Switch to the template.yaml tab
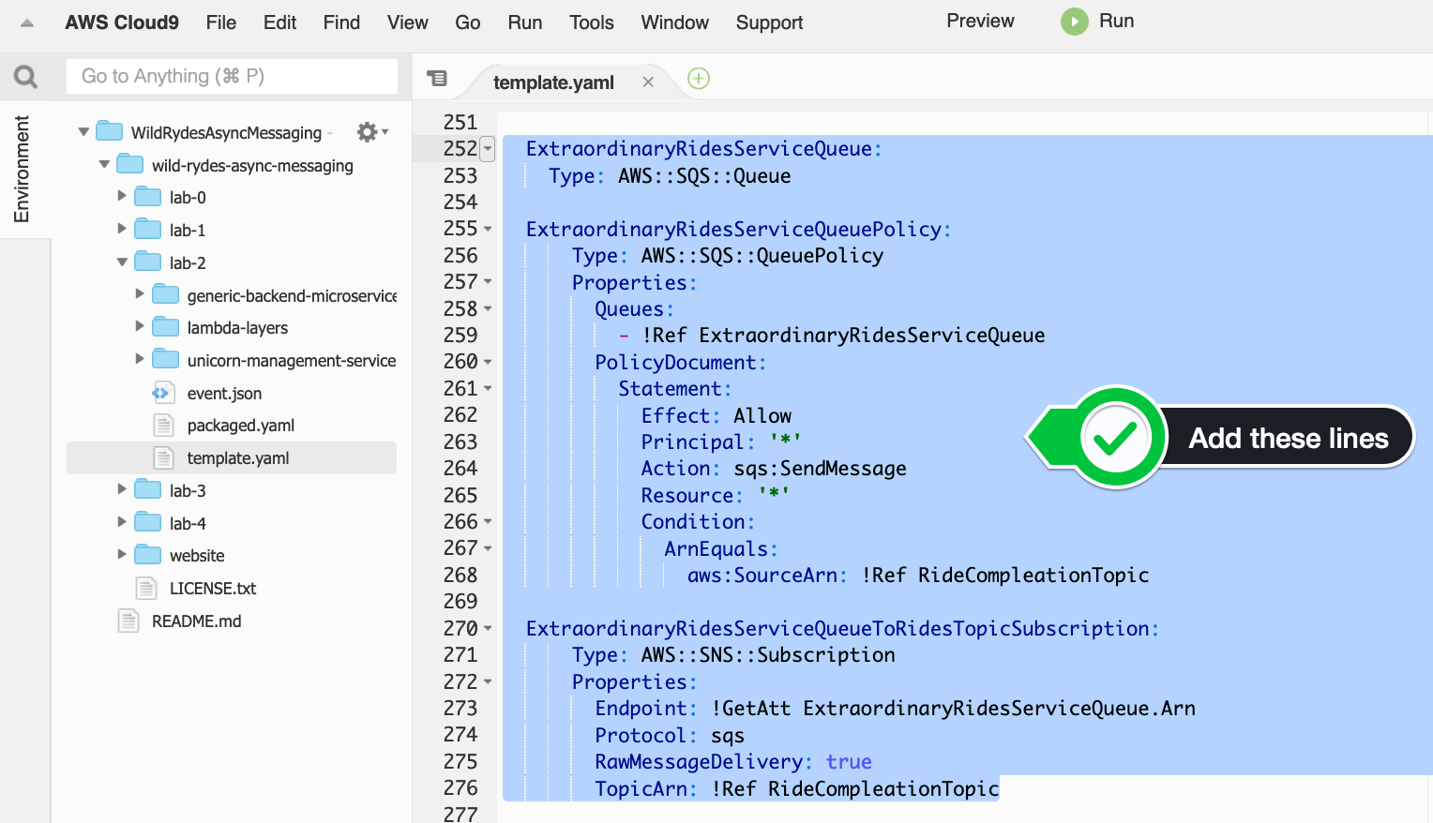Screen dimensions: 1433x823 [553, 82]
